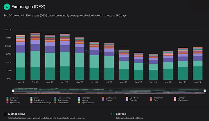The width and height of the screenshot is (209, 121).
Task: Click the $12.5b axis label
Action: (x=8, y=38)
